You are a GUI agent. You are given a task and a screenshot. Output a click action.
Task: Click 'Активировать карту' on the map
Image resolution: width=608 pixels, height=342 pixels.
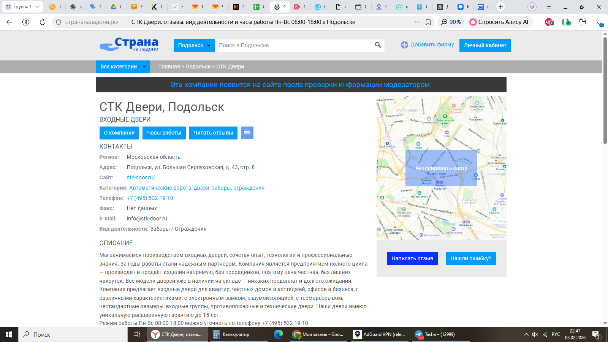click(x=441, y=168)
